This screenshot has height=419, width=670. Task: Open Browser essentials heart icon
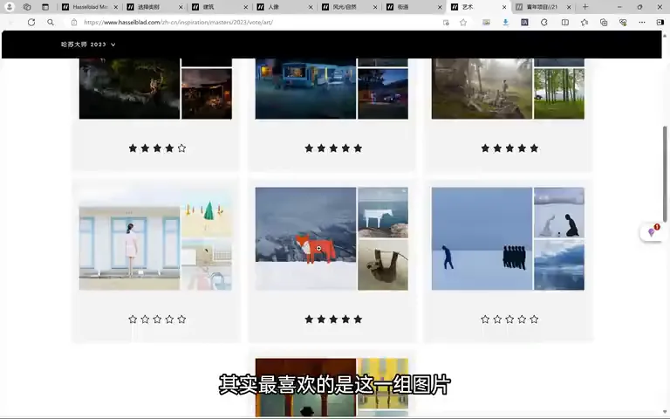pyautogui.click(x=623, y=22)
